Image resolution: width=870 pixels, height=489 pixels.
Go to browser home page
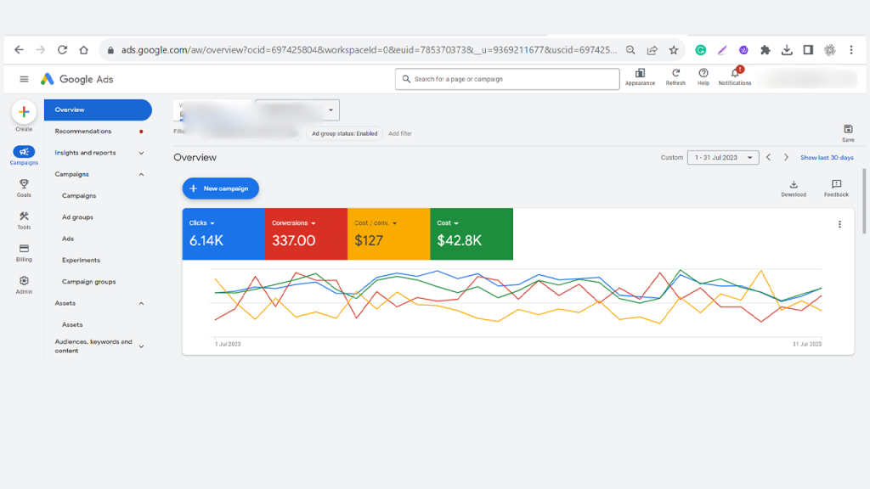click(x=84, y=50)
